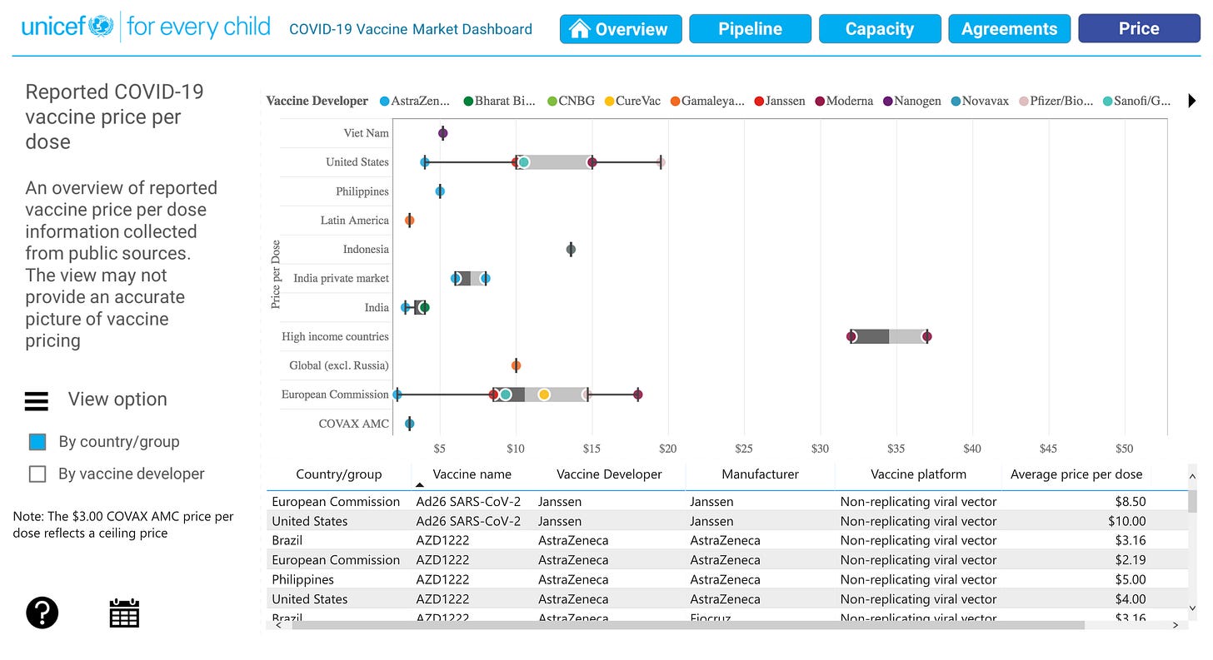Select Pfizer/BioNTech legend entry
The width and height of the screenshot is (1213, 660).
(x=1056, y=101)
